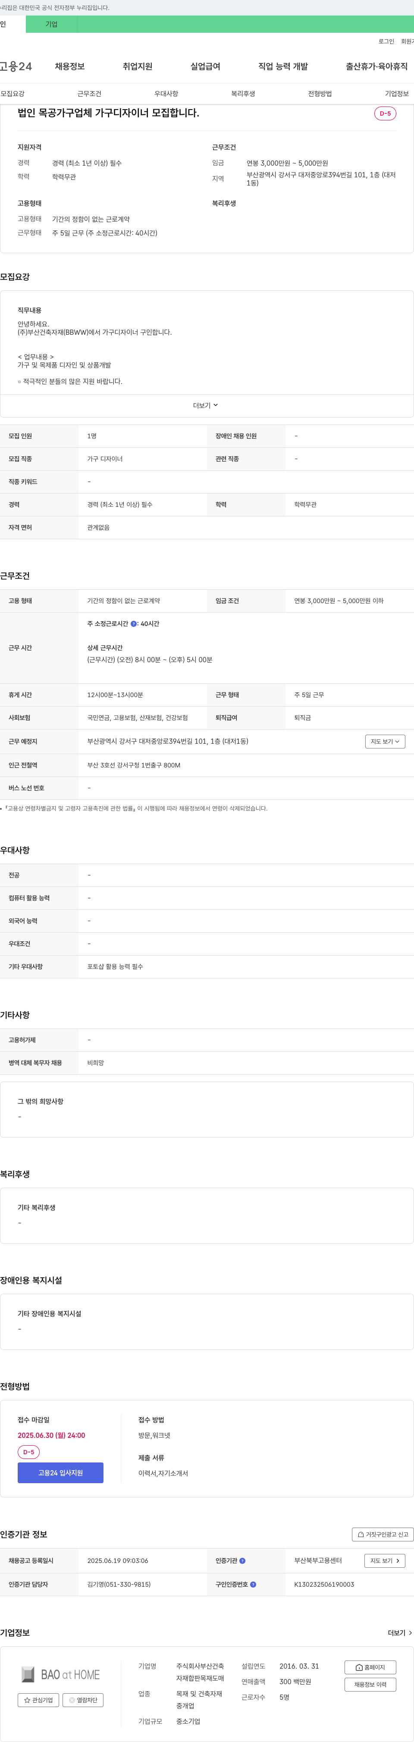Click 비희망 value for 병역 대체 복무자 채용
Screen dimensions: 414x1742
(x=95, y=1063)
